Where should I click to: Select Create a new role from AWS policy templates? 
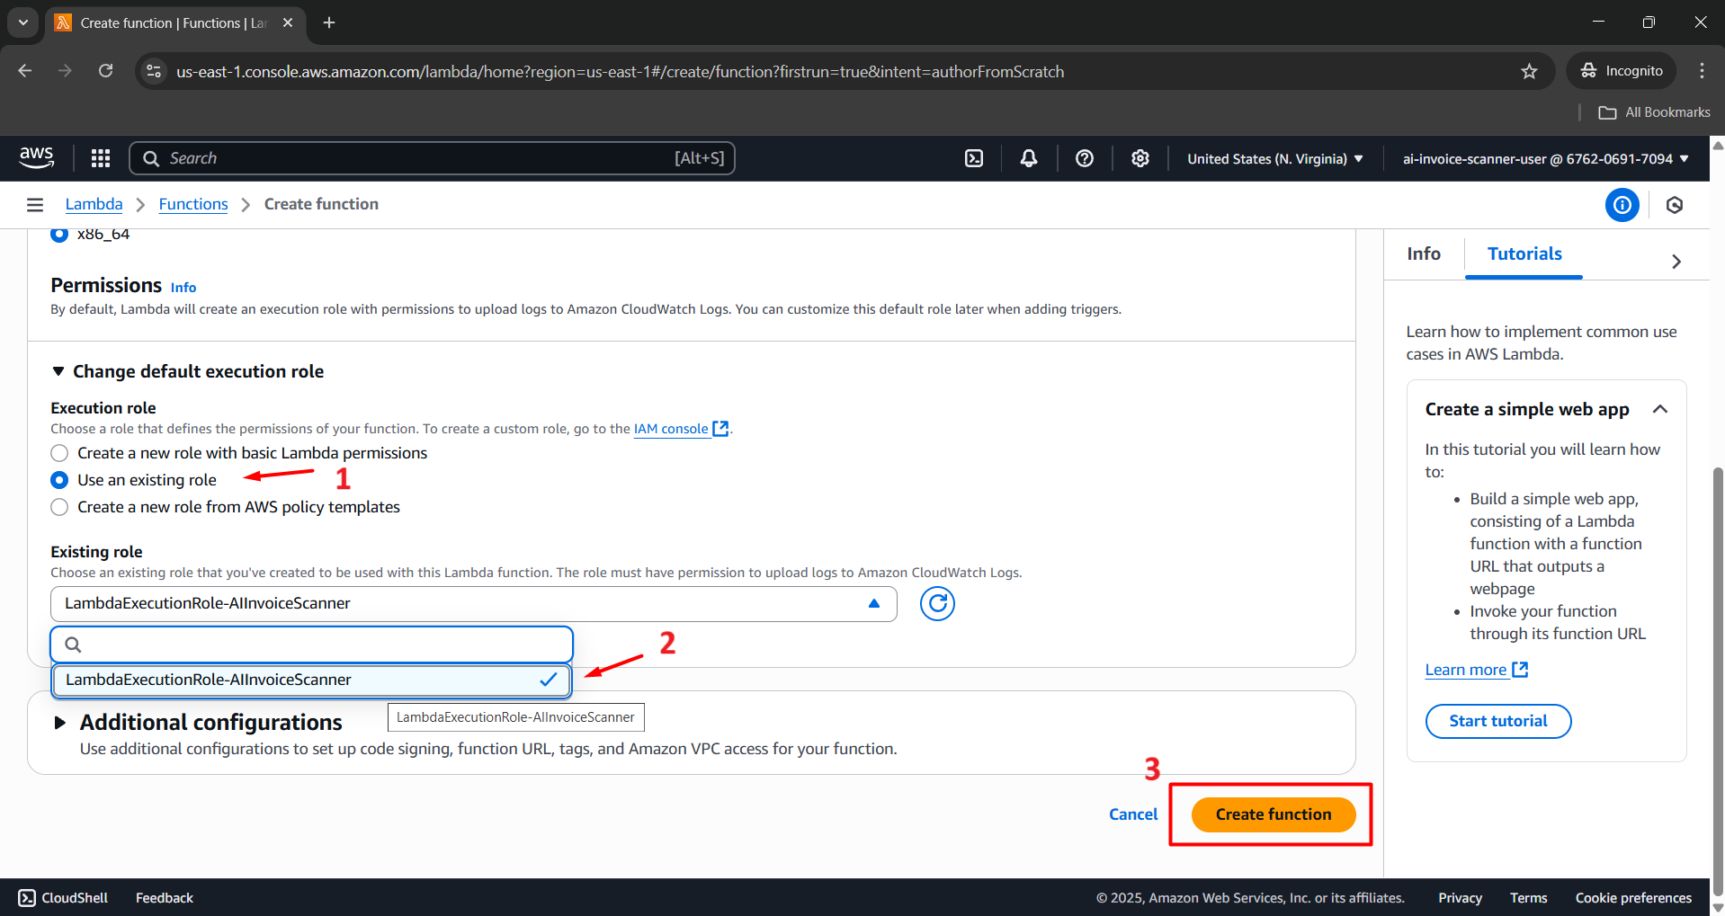[59, 507]
